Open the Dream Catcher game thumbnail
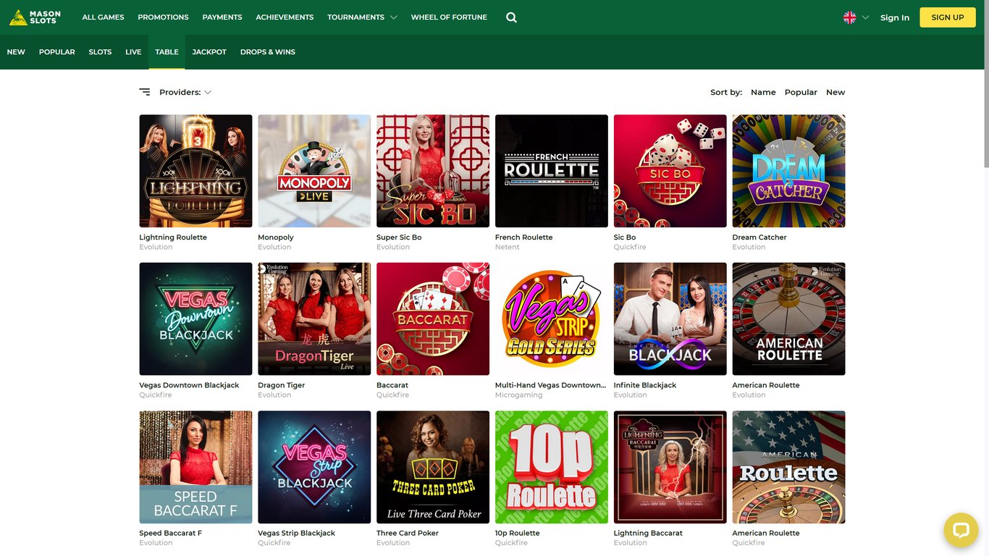989x556 pixels. [788, 171]
